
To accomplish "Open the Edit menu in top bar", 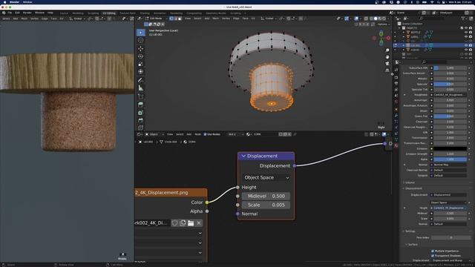I will pyautogui.click(x=17, y=13).
